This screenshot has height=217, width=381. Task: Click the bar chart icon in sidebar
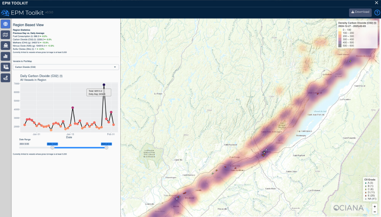pos(5,56)
